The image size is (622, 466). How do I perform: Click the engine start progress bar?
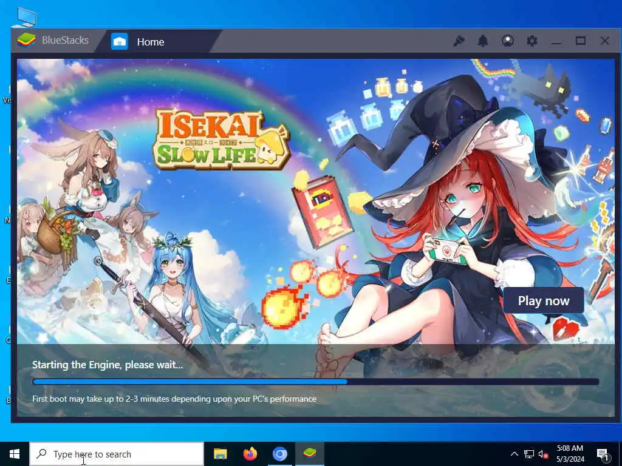point(316,382)
